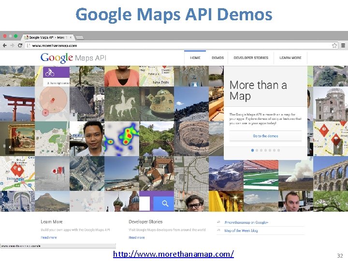Click the Go to the demos button
The height and width of the screenshot is (261, 348).
265,136
